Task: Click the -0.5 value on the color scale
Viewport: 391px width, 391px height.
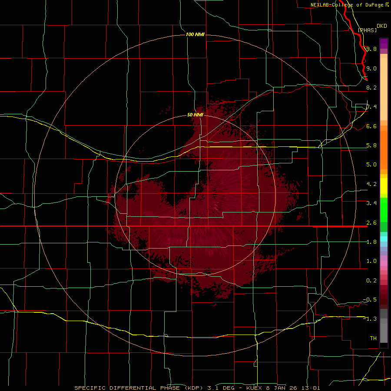Action: (x=370, y=300)
